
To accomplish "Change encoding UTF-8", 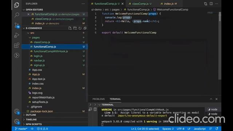I will coord(181,129).
